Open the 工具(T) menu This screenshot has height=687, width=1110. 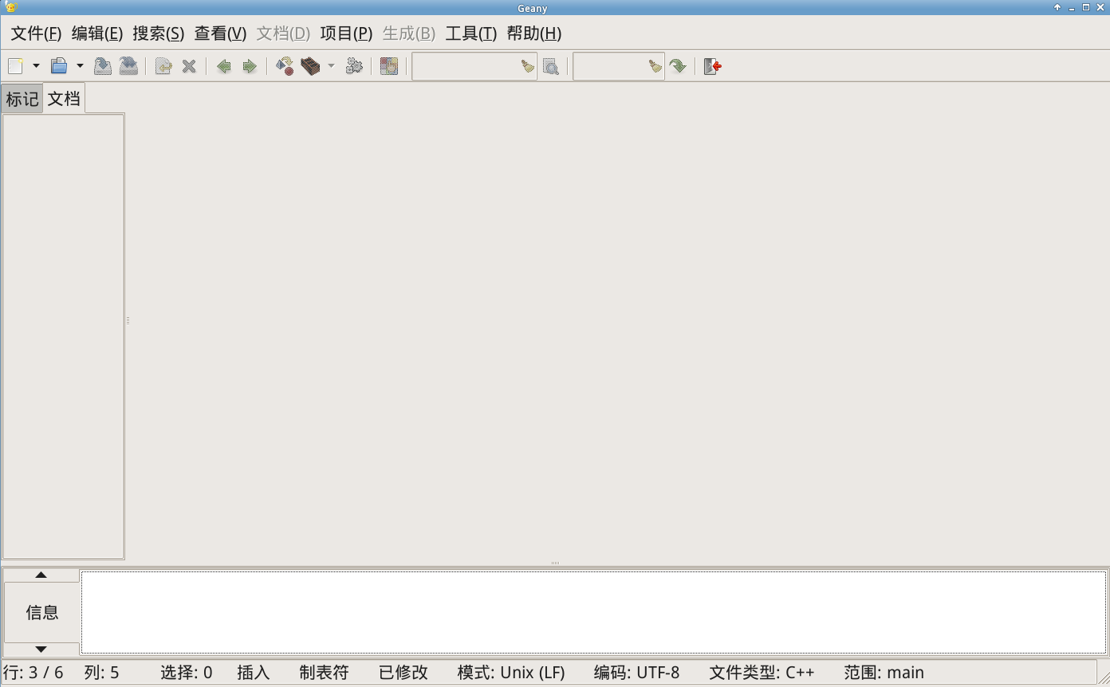pos(470,33)
